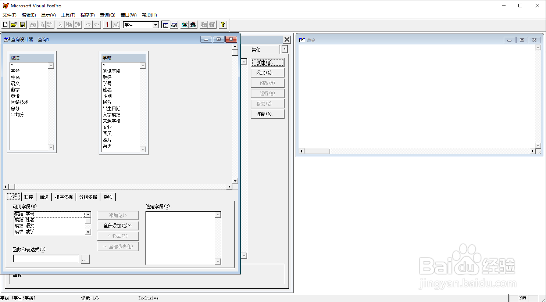Click down arrow of available fields list
546x302 pixels.
(88, 232)
